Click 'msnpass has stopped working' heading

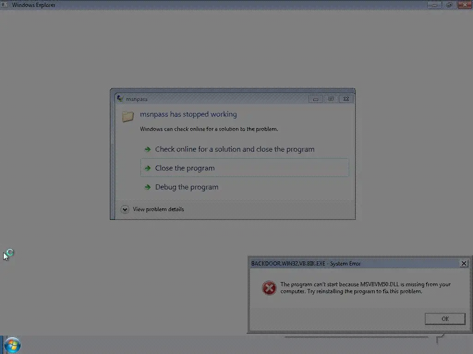pos(188,114)
